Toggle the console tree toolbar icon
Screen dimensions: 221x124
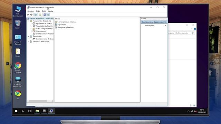36,15
